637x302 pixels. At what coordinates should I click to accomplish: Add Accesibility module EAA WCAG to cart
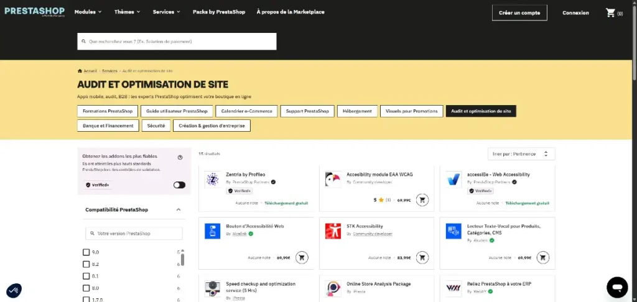(x=422, y=199)
